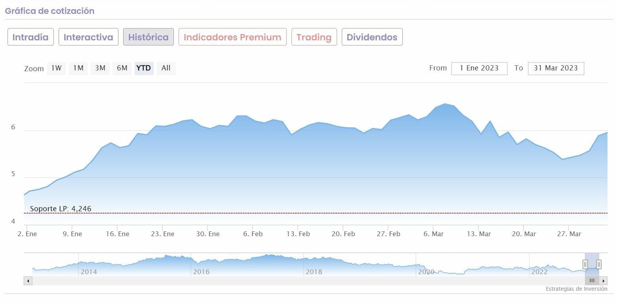This screenshot has height=303, width=617.
Task: Open the Indicadores Premium tab
Action: coord(232,37)
